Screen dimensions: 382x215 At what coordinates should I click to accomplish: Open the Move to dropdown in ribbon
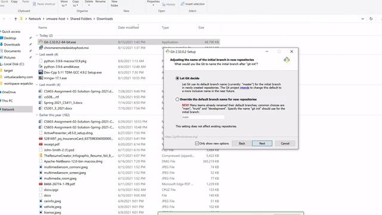(64, 4)
